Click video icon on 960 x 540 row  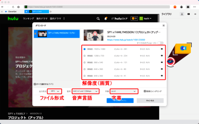162,62
